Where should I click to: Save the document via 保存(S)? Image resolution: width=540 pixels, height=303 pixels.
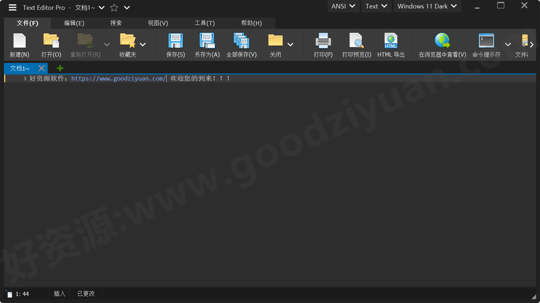[175, 45]
